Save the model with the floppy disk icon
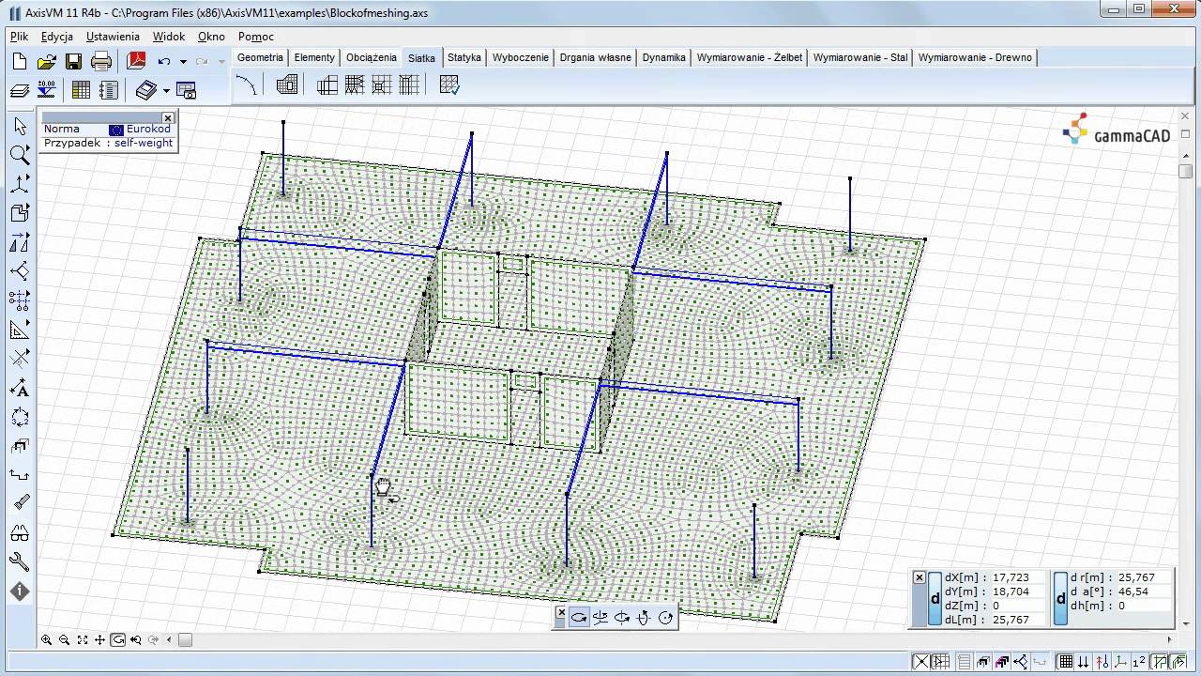 pos(74,62)
